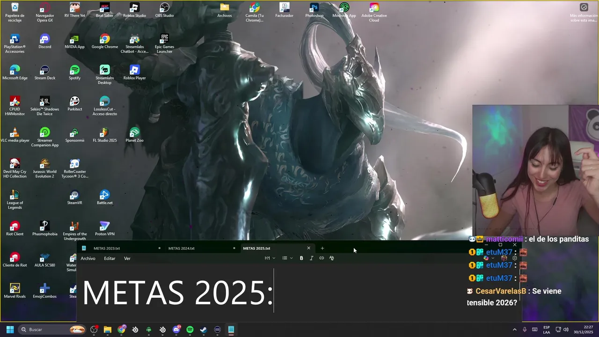Select the Google Chrome desktop shortcut

point(104,41)
